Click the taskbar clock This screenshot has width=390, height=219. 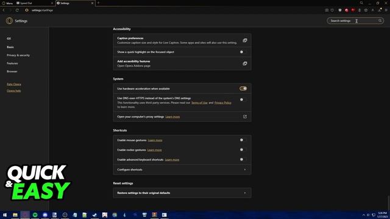point(382,215)
